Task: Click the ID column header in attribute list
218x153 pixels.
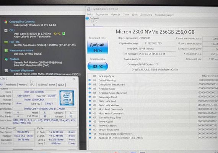Action: coord(94,76)
